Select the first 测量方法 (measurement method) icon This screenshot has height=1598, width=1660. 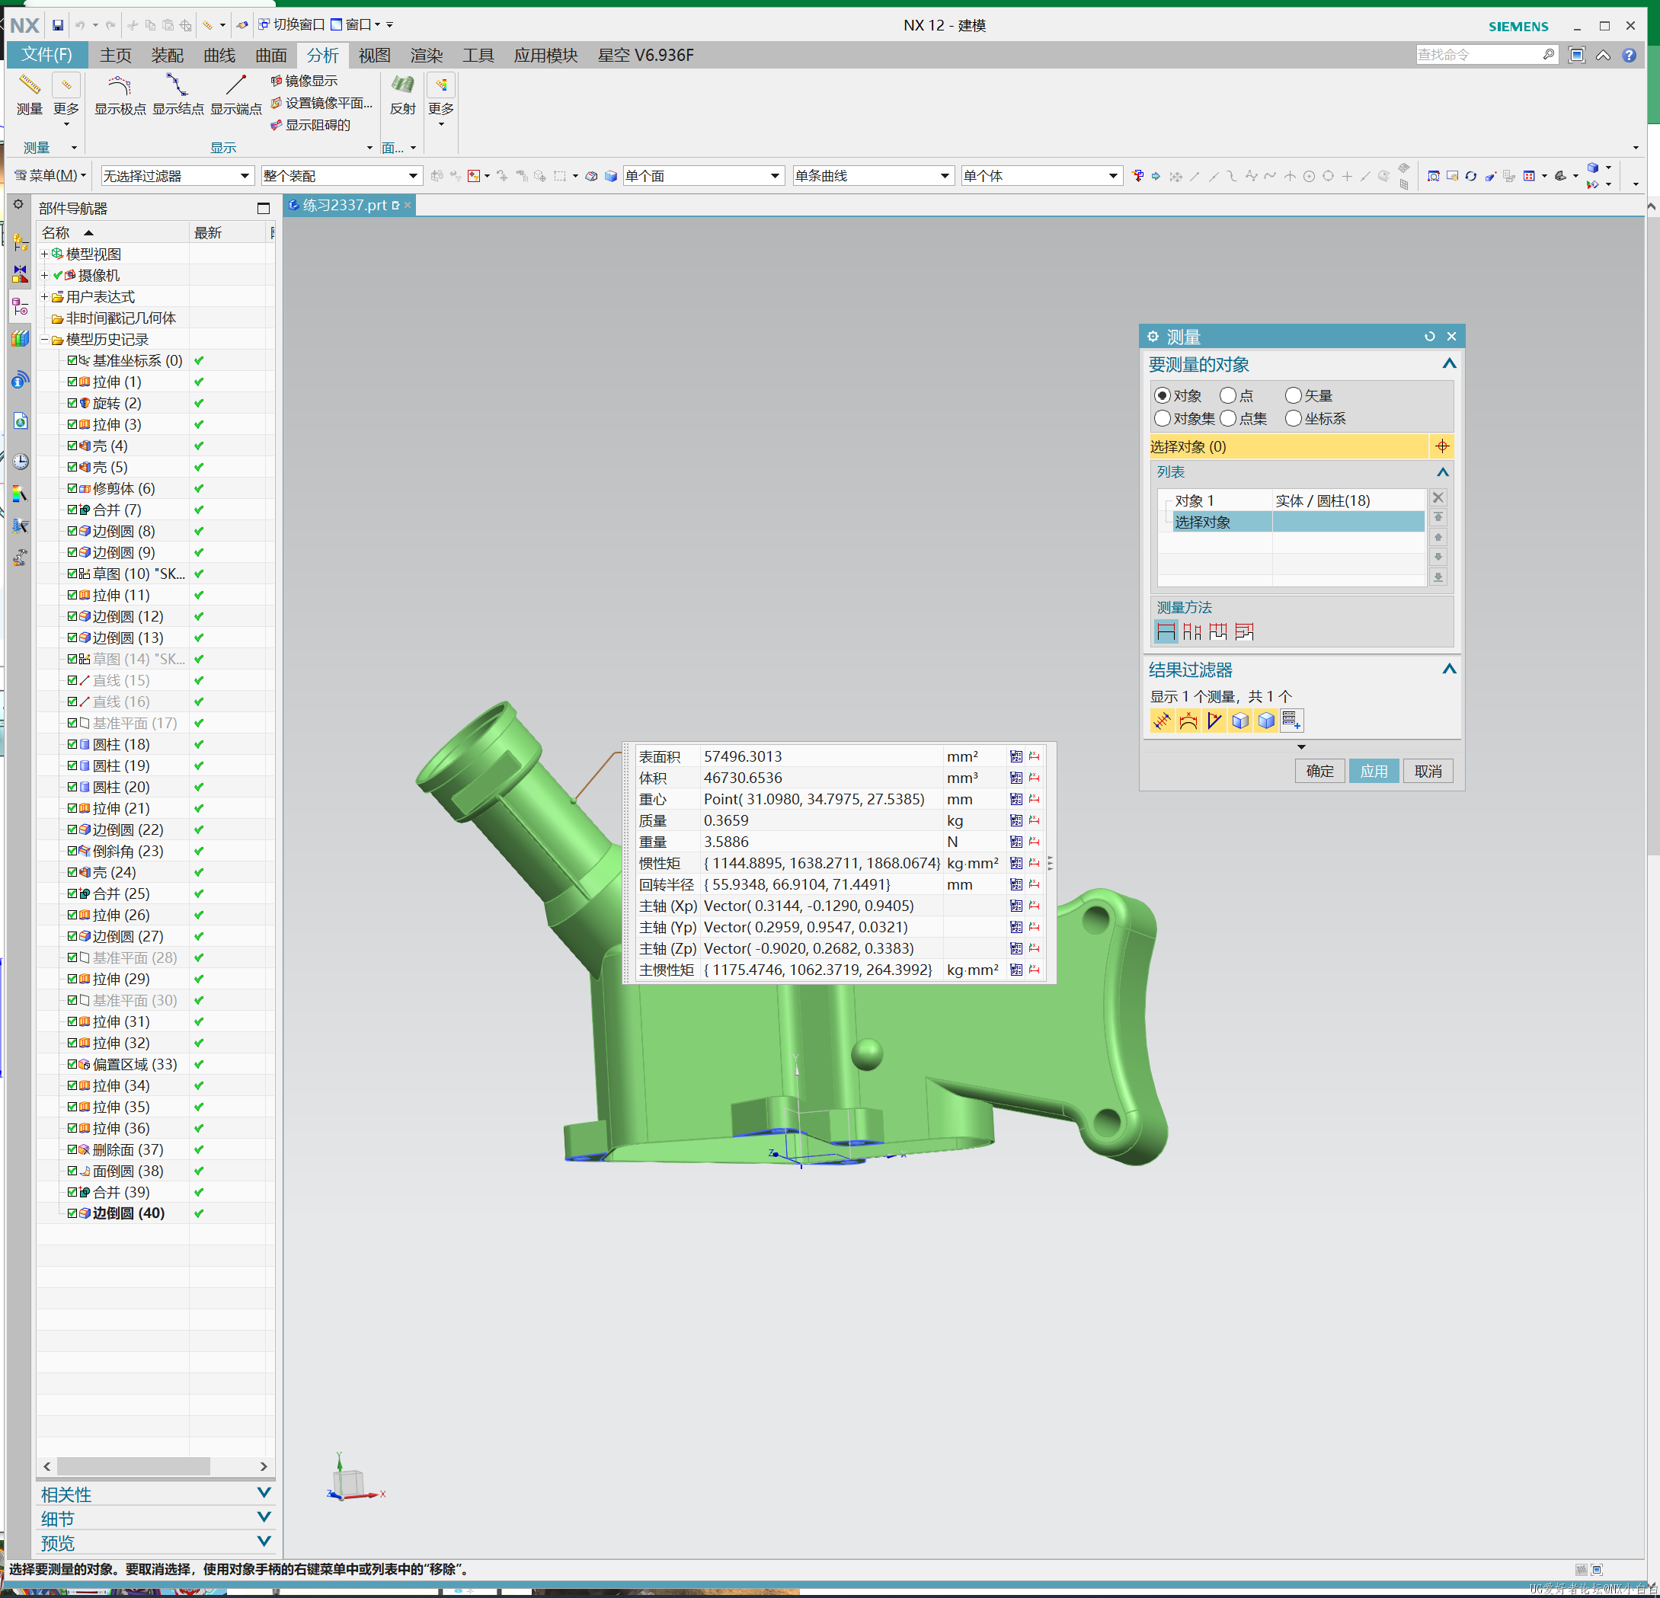[1166, 631]
